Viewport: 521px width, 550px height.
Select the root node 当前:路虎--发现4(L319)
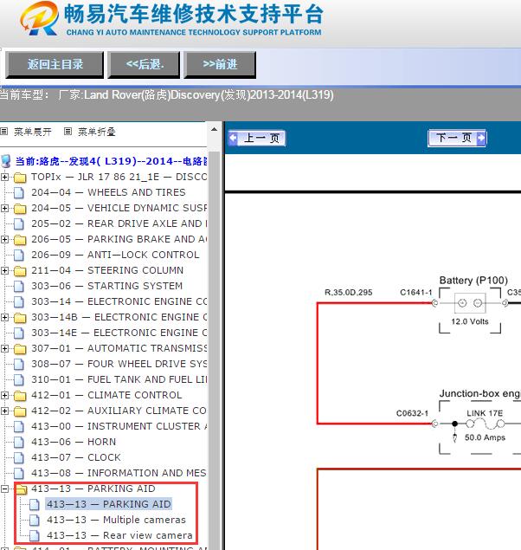tap(111, 161)
